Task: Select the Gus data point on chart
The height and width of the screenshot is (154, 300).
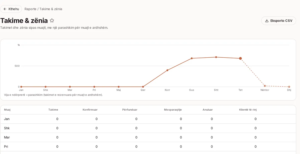Action: 192,58
